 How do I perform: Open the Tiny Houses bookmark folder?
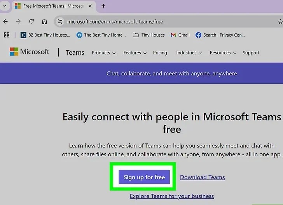[x=148, y=35]
